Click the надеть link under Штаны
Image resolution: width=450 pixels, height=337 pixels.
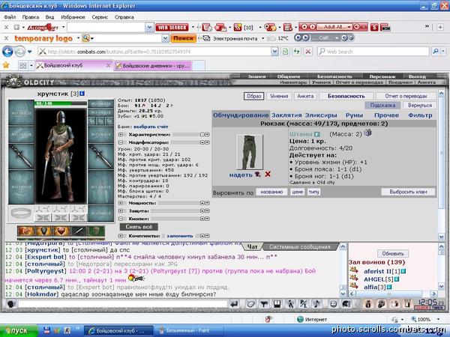[x=241, y=174]
